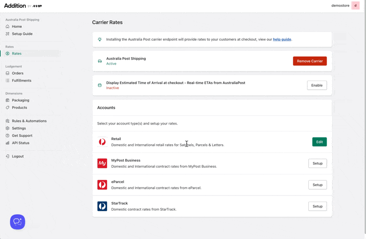
Task: Click the API Status chart icon
Action: pyautogui.click(x=7, y=143)
